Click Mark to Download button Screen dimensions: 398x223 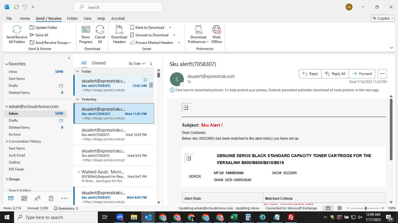click(x=147, y=28)
